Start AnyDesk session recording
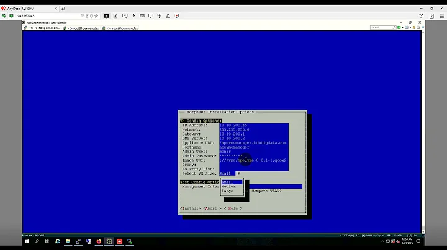The image size is (447, 250). (x=176, y=16)
